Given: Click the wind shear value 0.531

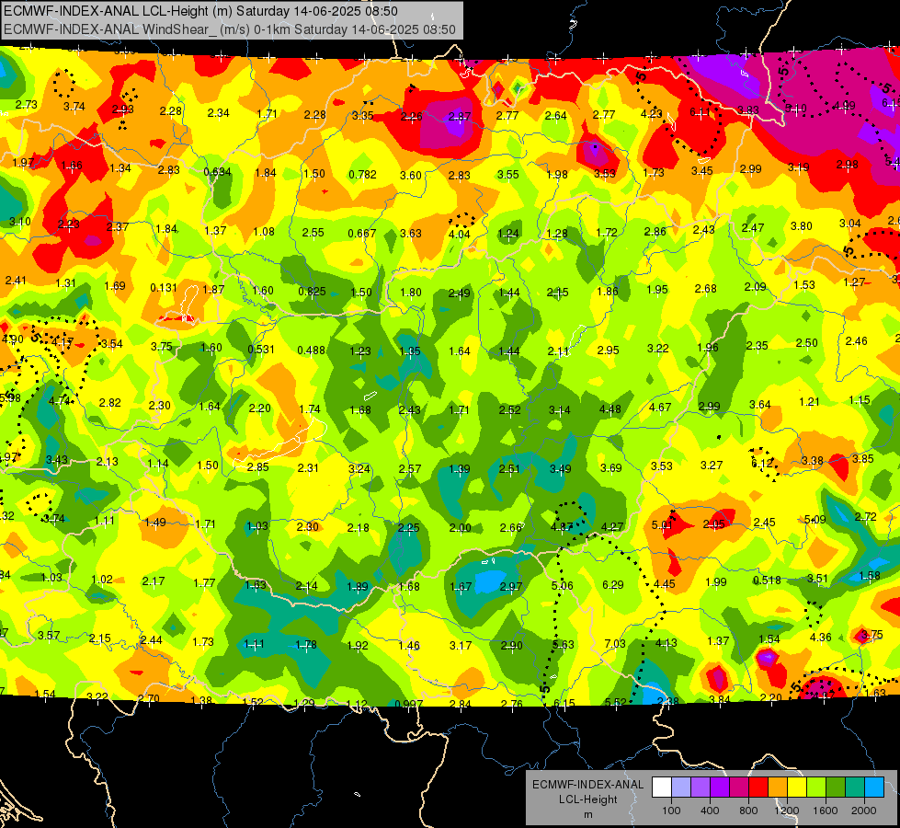Looking at the screenshot, I should [x=261, y=350].
